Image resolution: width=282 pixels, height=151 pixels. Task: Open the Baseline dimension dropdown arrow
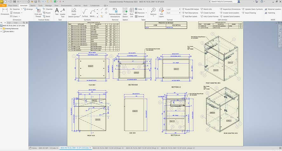point(22,9)
